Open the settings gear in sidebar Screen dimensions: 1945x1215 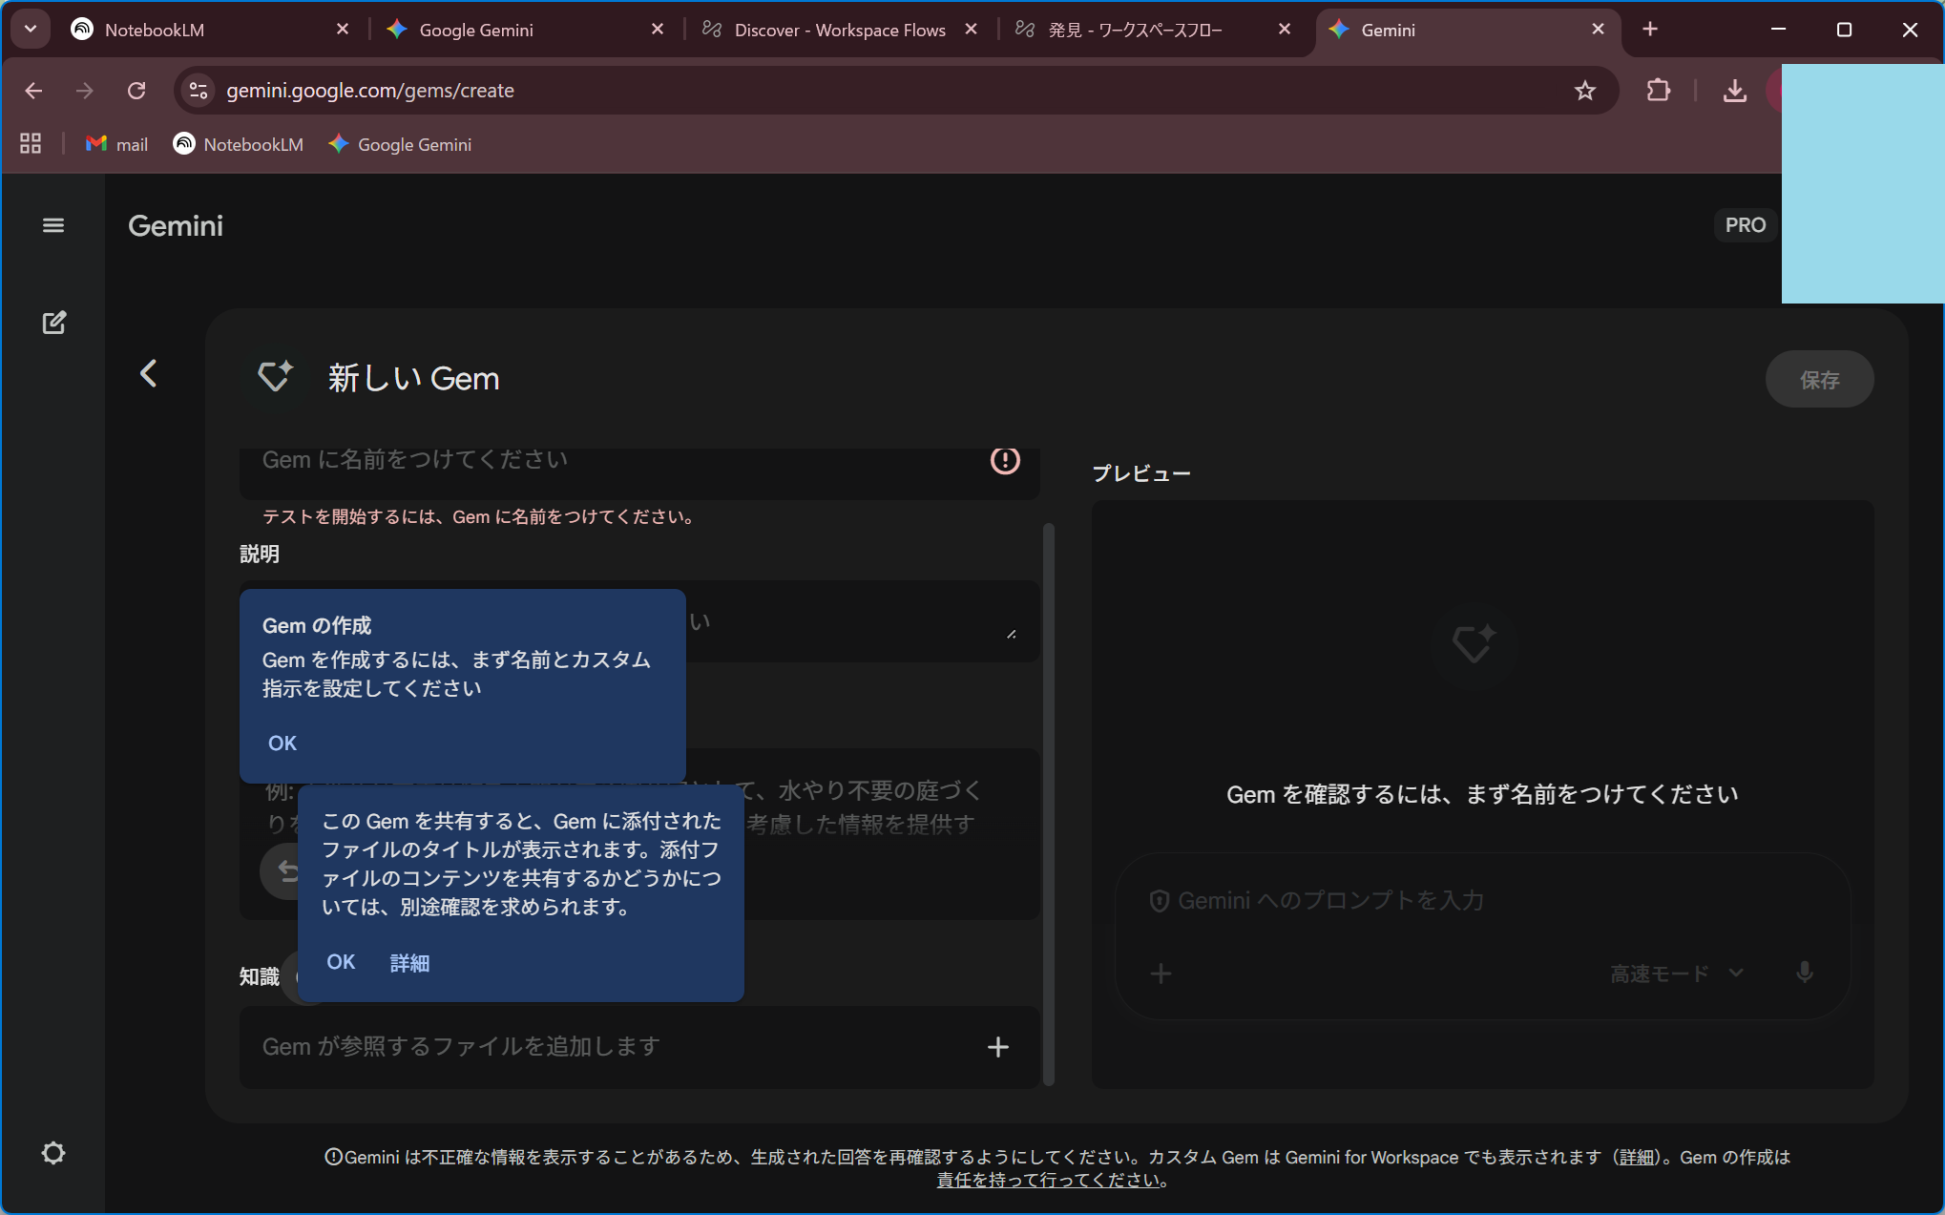click(x=53, y=1153)
